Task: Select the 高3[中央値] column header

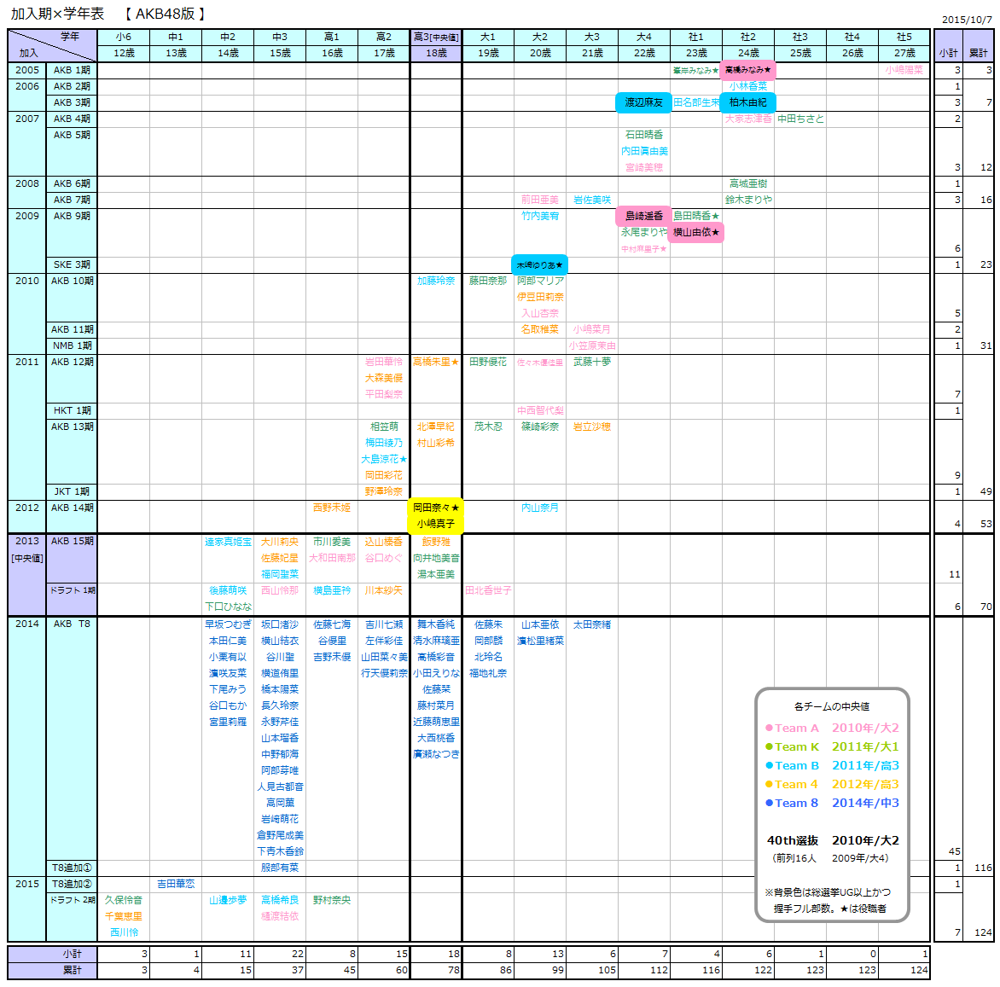Action: 436,37
